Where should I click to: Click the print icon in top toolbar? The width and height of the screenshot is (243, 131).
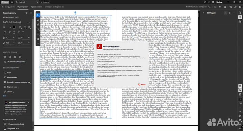[225, 7]
